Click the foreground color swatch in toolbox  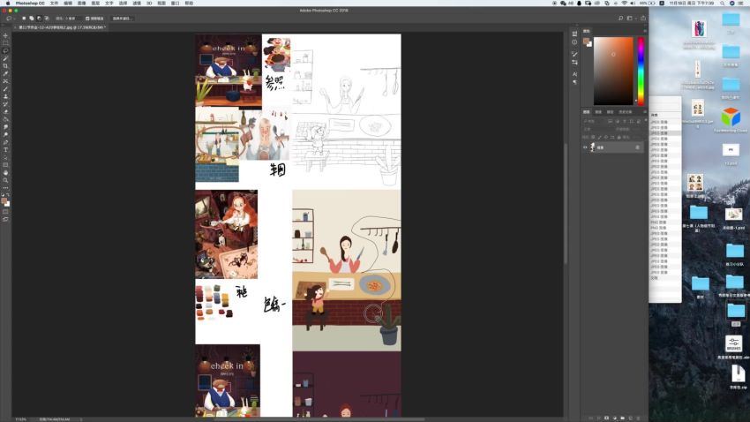4,201
